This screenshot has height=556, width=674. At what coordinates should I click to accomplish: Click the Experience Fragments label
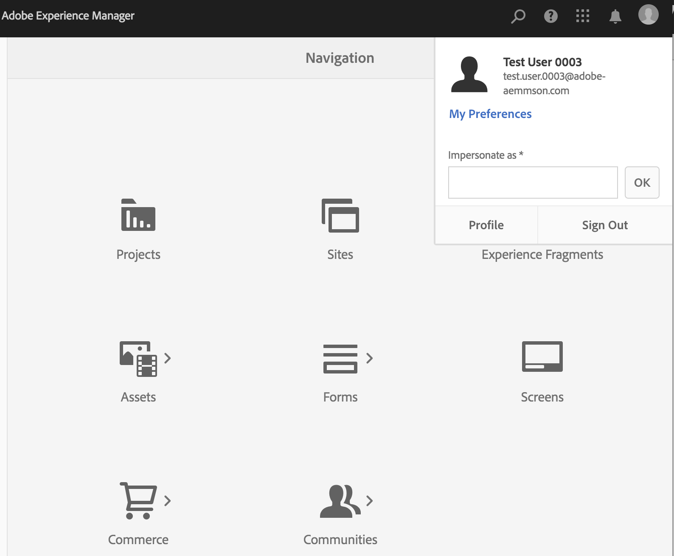click(542, 254)
